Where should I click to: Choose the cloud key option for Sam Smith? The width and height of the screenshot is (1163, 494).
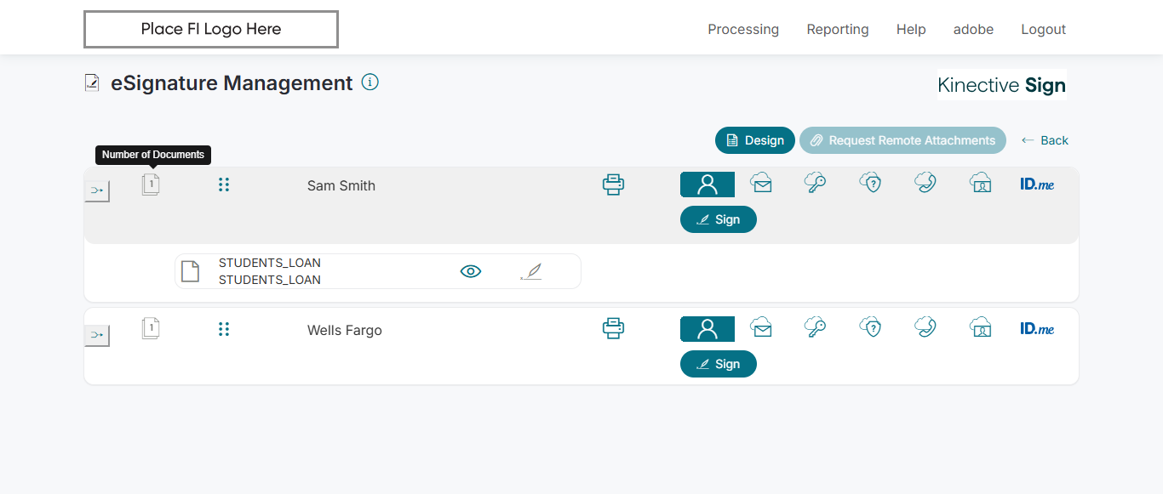point(815,183)
